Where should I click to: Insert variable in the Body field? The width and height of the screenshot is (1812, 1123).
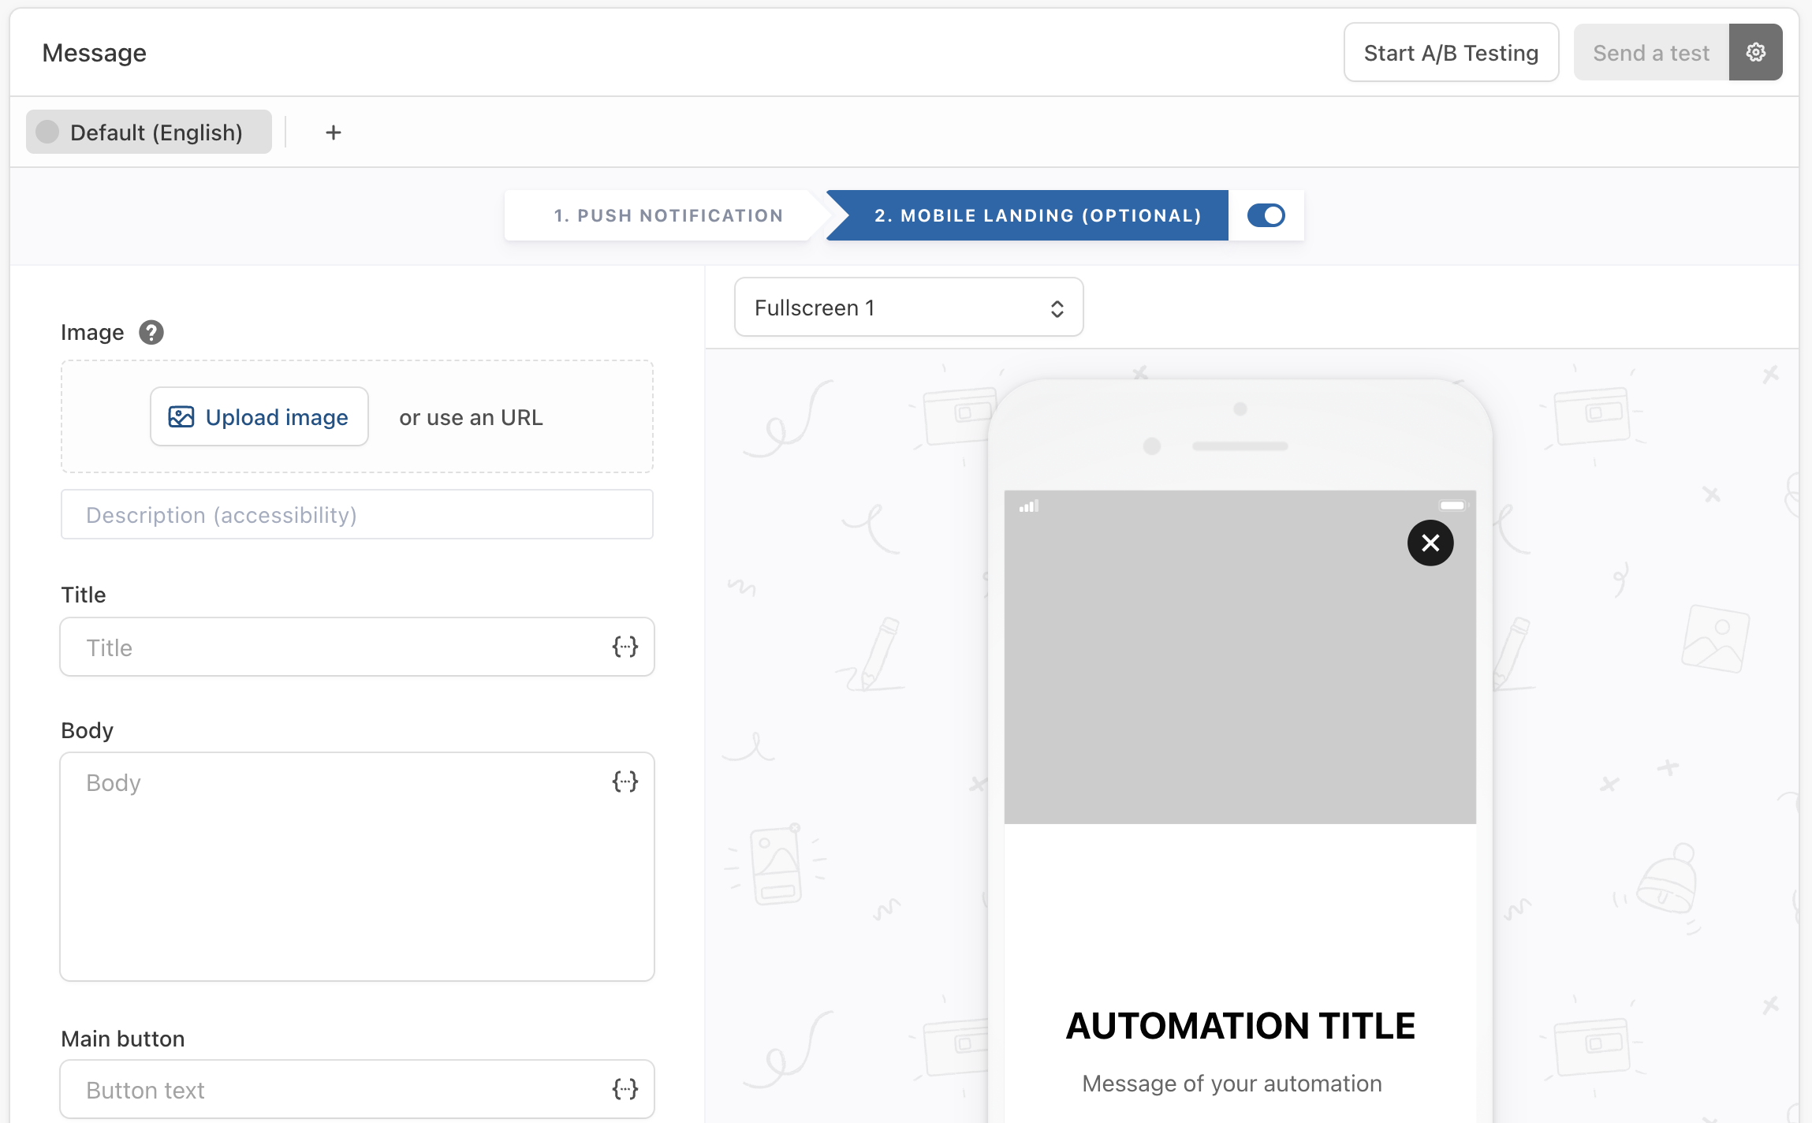(x=625, y=782)
